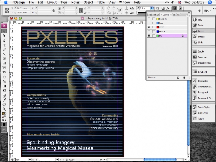
Task: Open the stroke weight 0.5 pt dropdown
Action: click(152, 8)
